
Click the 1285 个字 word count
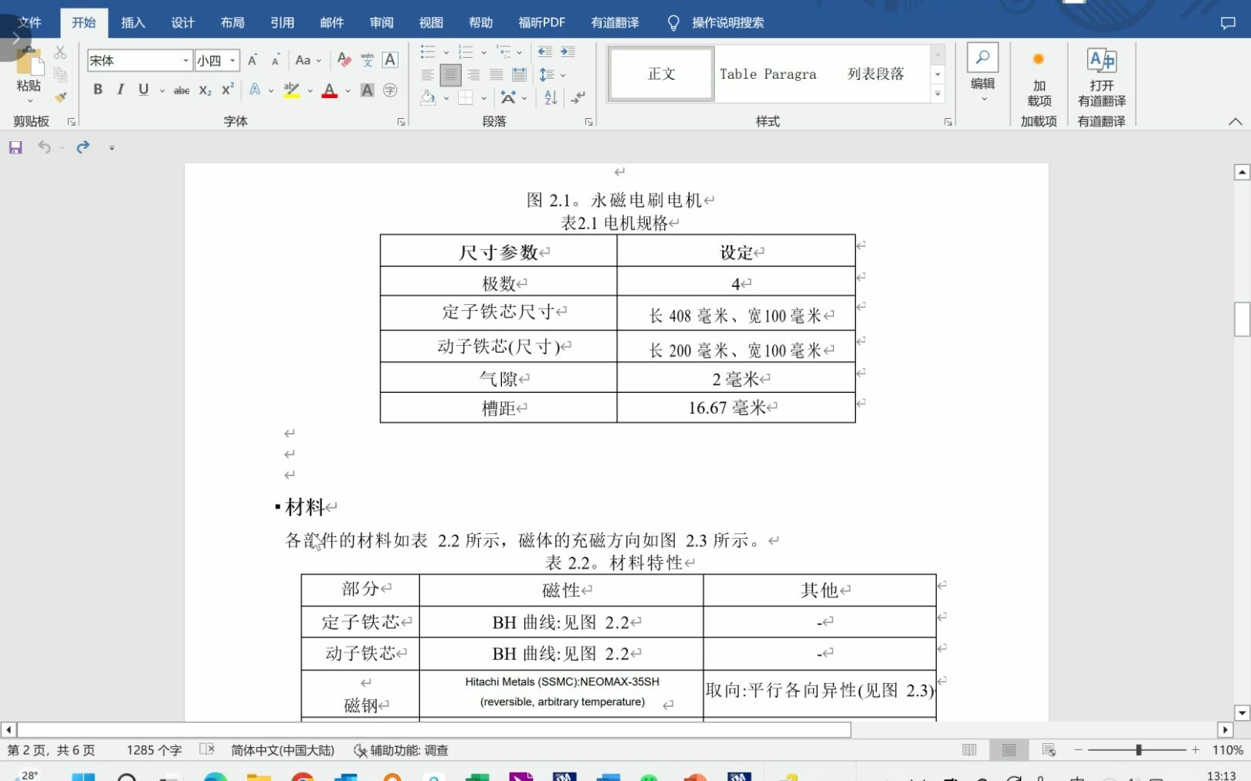(x=154, y=749)
